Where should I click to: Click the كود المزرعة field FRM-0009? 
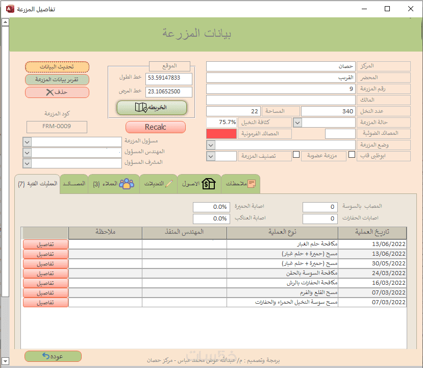pyautogui.click(x=57, y=127)
